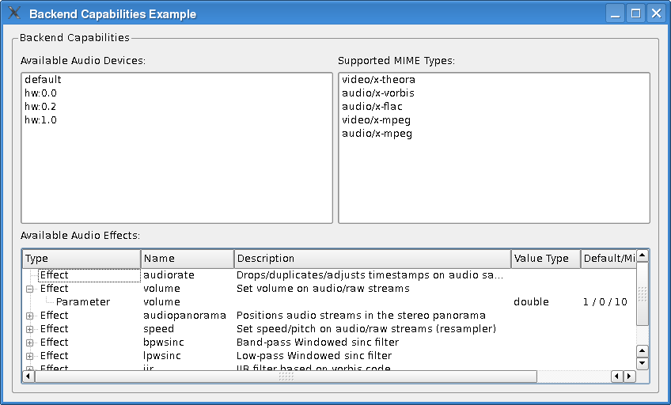Sort effects by the Name column header
671x405 pixels.
[187, 259]
